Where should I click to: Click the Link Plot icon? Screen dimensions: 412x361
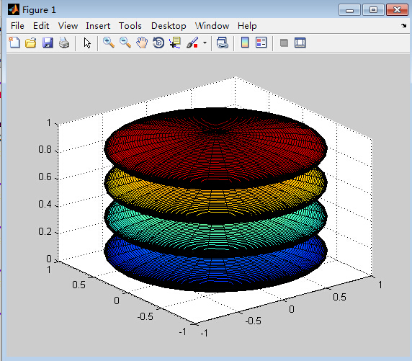pyautogui.click(x=223, y=43)
